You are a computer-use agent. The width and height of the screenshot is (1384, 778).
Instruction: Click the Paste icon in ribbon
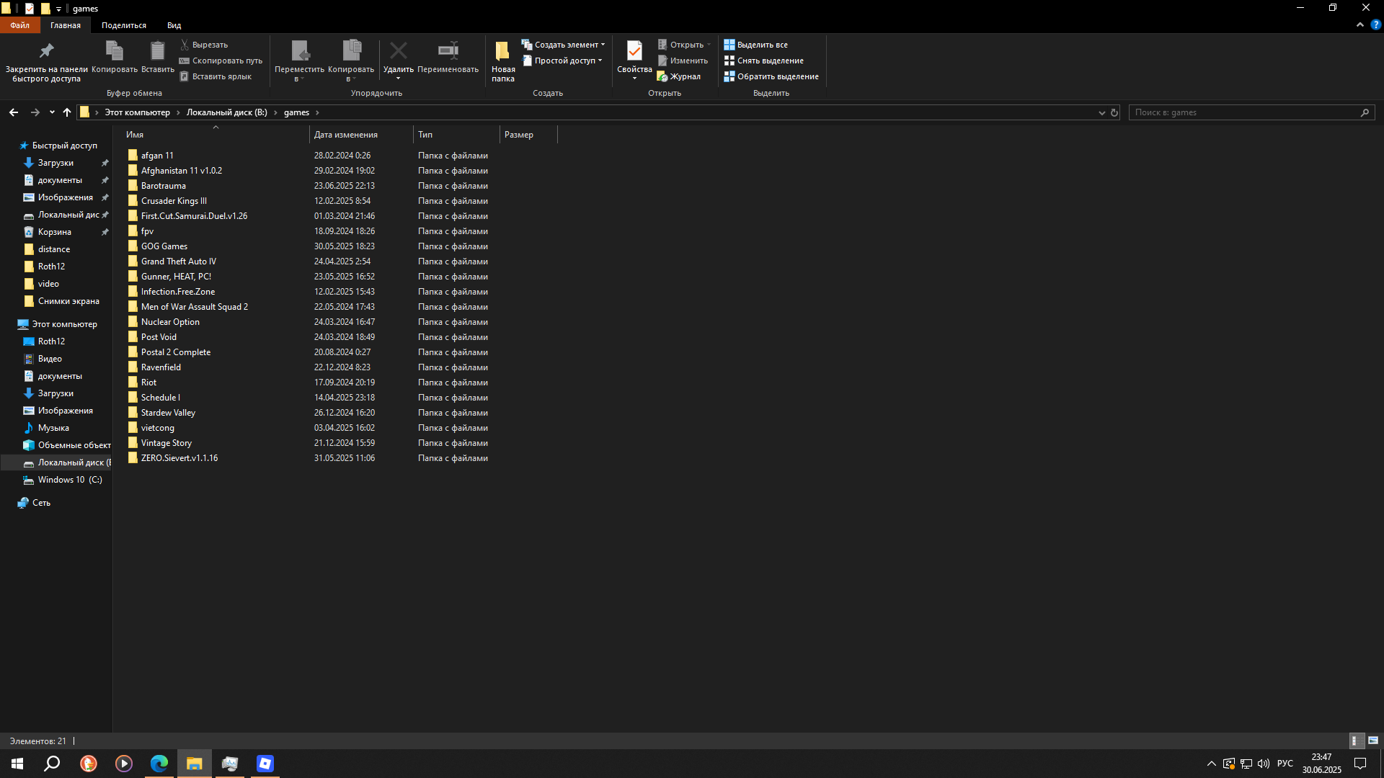click(157, 51)
